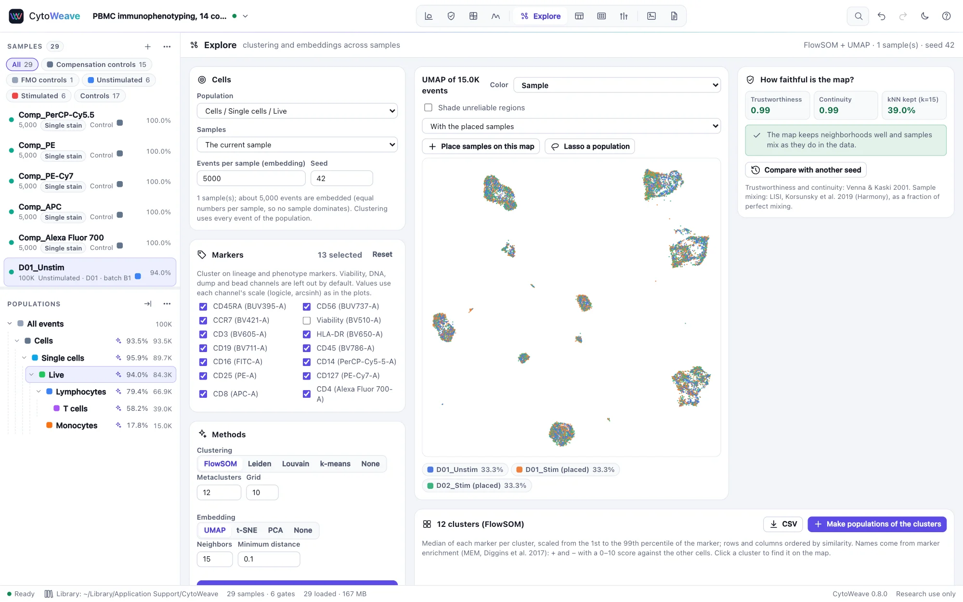Open the compensation matrix grid icon
This screenshot has height=602, width=963.
[x=473, y=16]
